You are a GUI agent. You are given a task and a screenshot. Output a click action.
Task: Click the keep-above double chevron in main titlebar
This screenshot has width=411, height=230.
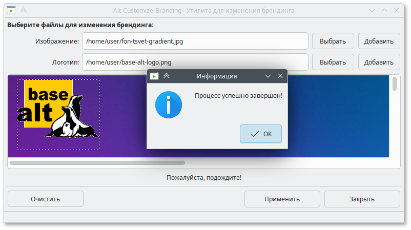pos(24,10)
